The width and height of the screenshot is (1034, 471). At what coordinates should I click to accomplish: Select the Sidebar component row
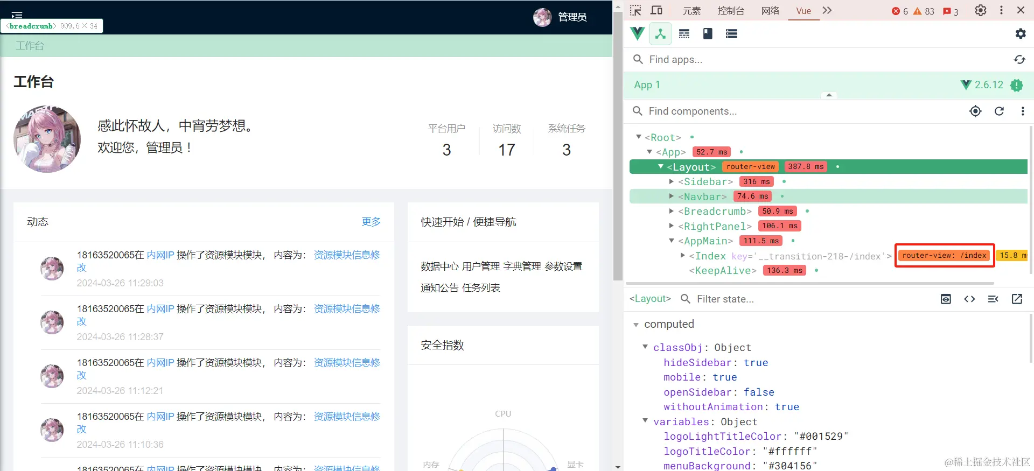pos(828,182)
